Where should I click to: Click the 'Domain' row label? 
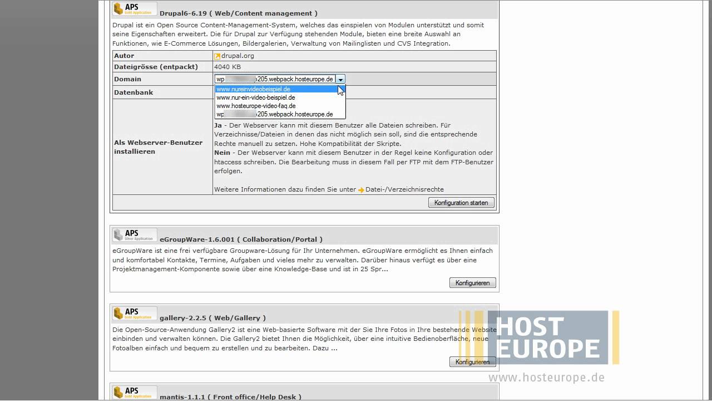(x=127, y=79)
